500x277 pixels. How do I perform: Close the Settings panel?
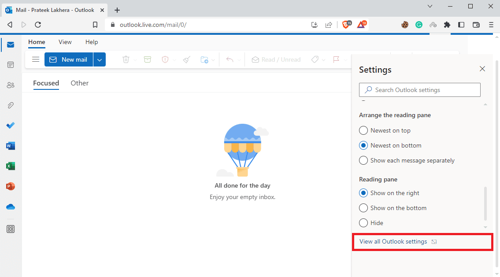(x=482, y=69)
